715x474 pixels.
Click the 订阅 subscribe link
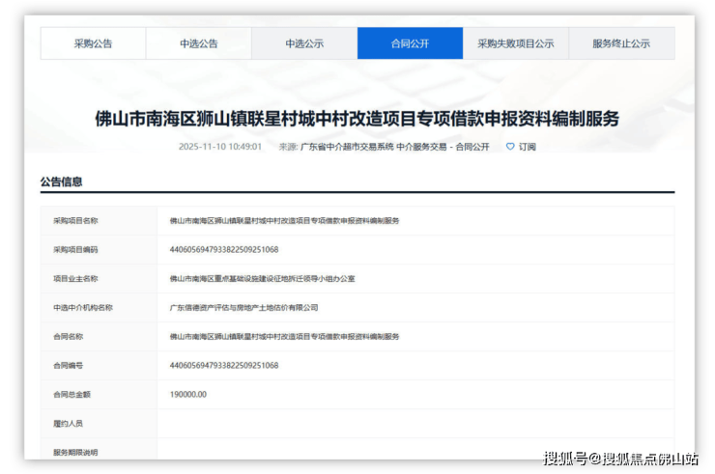point(527,147)
